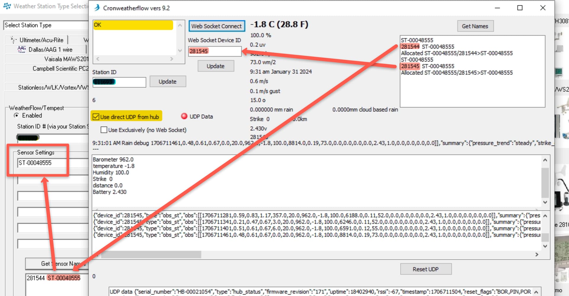Image resolution: width=569 pixels, height=296 pixels.
Task: Click the 0.0000mm cloud based rain value
Action: pyautogui.click(x=365, y=109)
